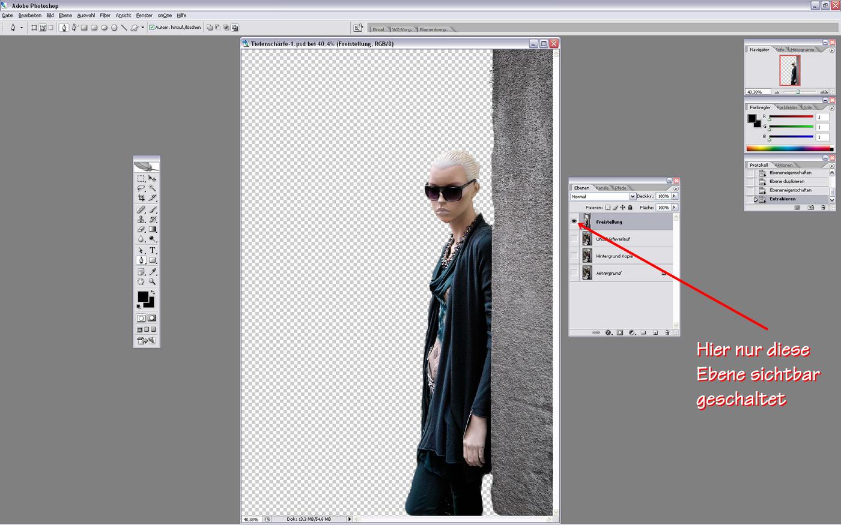The image size is (841, 525).
Task: Toggle lock transparent pixels in Fixieren
Action: [x=608, y=208]
